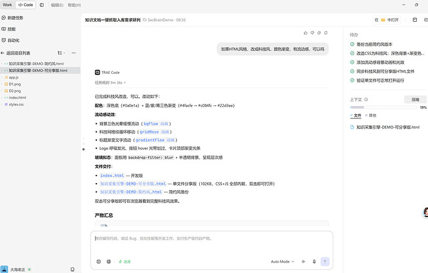The image size is (428, 273).
Task: Click the todo item 改造CSS为科技风
Action: point(387,53)
